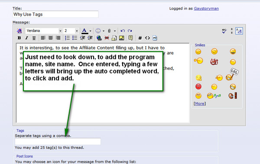Toggle bold formatting

[x=19, y=38]
